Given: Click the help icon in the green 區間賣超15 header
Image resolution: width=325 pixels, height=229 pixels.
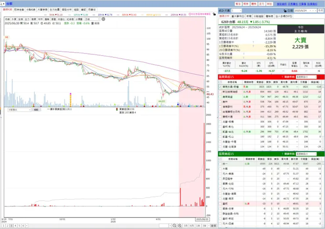Looking at the screenshot, I should [282, 154].
